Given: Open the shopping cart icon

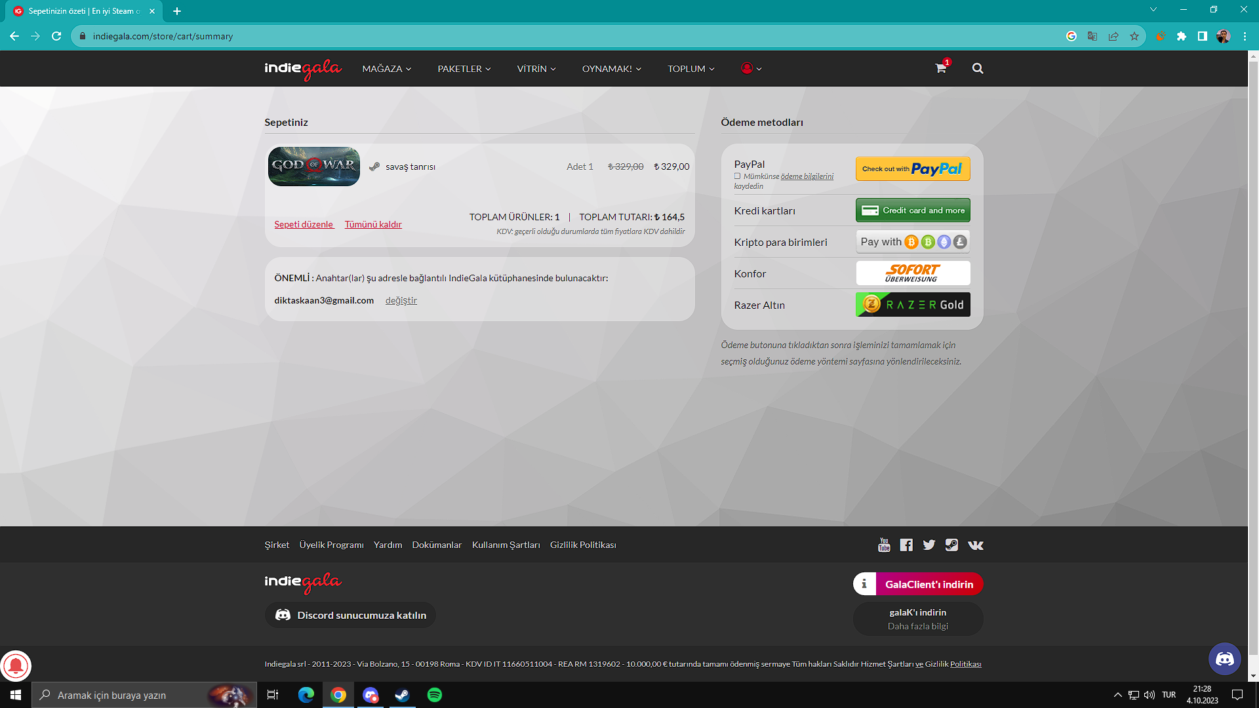Looking at the screenshot, I should click(941, 68).
